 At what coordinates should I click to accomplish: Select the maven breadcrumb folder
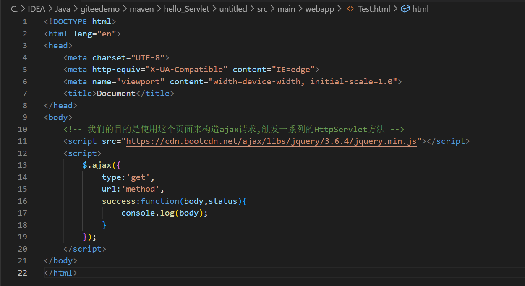pos(141,9)
